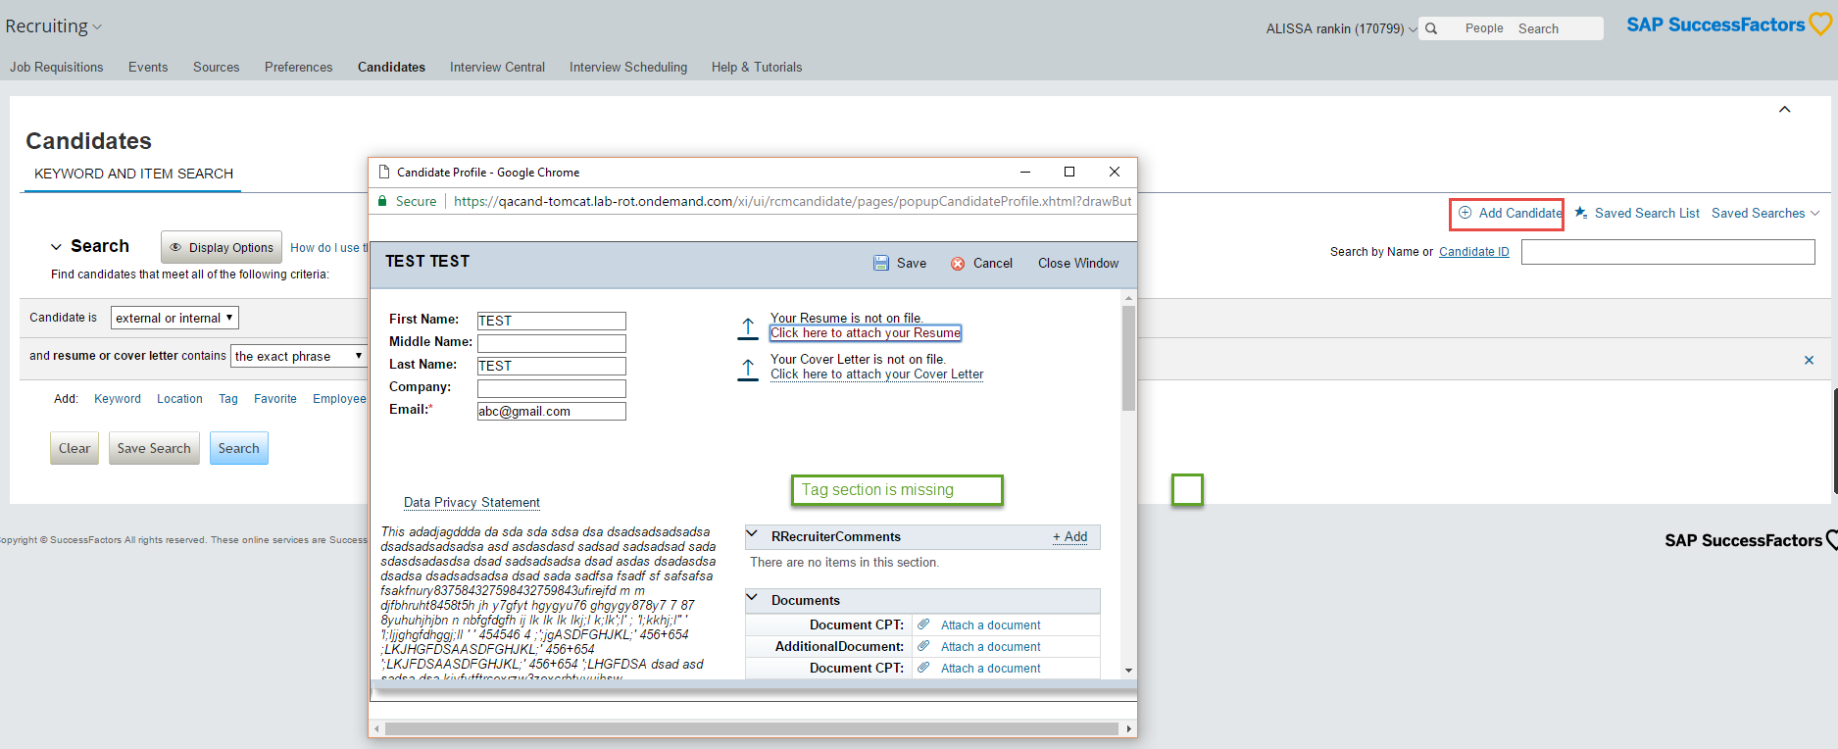This screenshot has height=749, width=1838.
Task: Click the Middle Name input field
Action: (551, 343)
